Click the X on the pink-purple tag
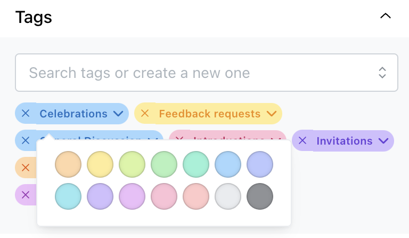Viewport: 409px width, 238px height. (x=26, y=195)
